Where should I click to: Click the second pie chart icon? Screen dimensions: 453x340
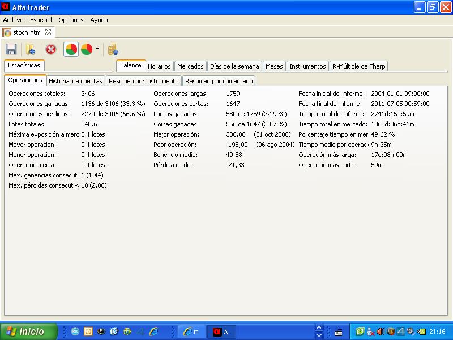coord(87,49)
